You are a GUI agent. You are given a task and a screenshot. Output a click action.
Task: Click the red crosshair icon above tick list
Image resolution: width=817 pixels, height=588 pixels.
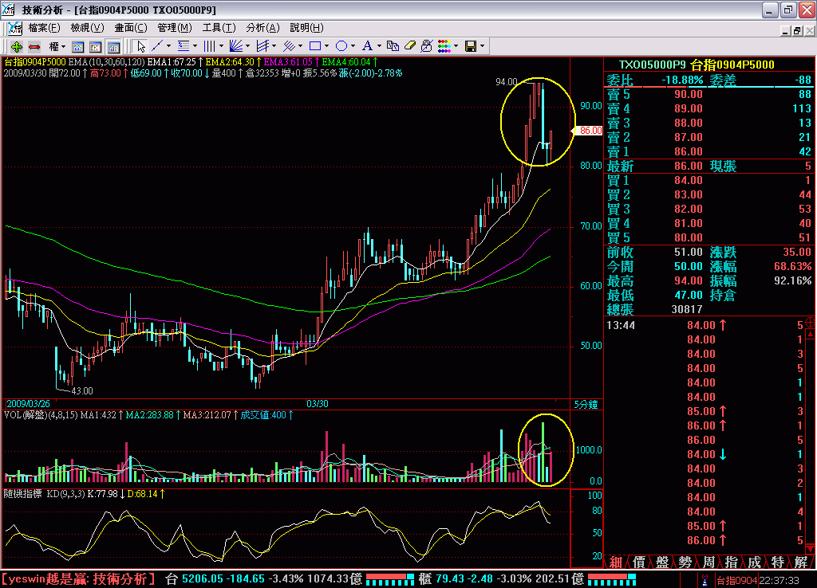[x=811, y=323]
